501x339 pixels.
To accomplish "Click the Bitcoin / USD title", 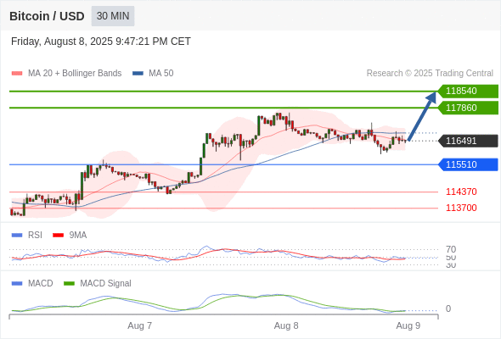I will (47, 16).
